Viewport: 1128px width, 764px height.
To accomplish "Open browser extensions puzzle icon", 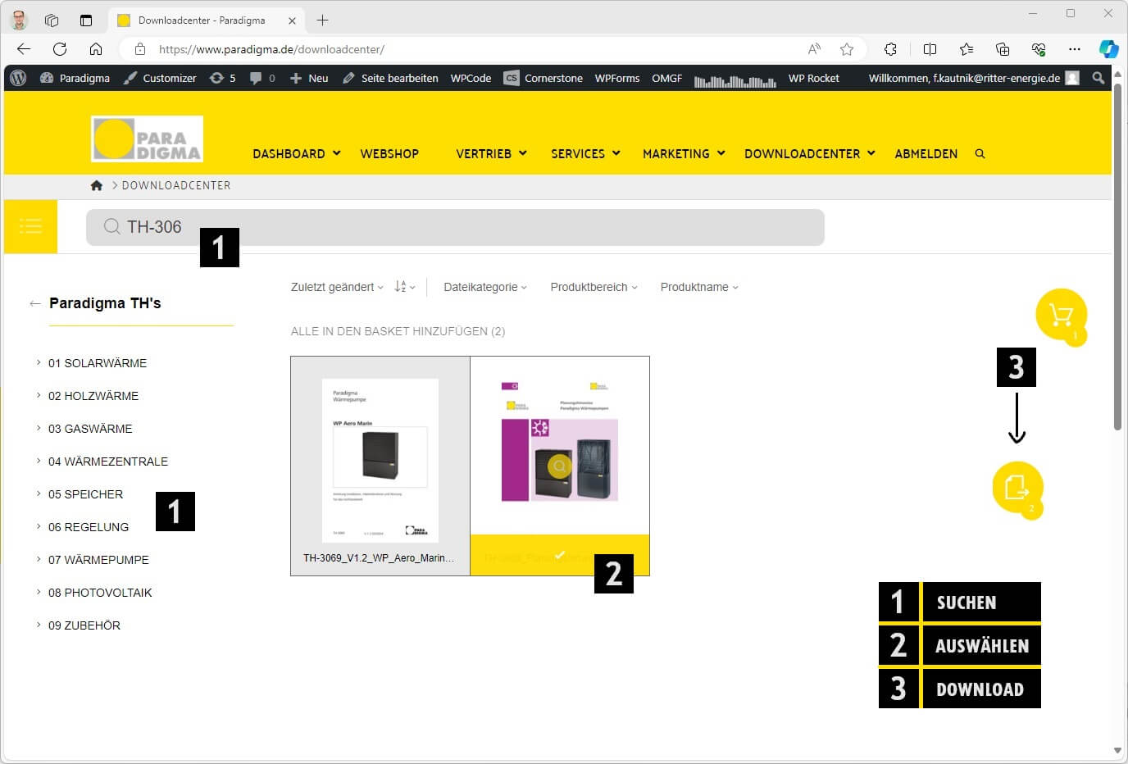I will click(x=890, y=49).
